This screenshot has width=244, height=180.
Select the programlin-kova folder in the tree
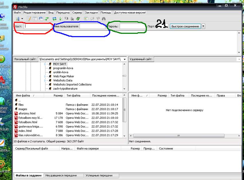(x=63, y=68)
